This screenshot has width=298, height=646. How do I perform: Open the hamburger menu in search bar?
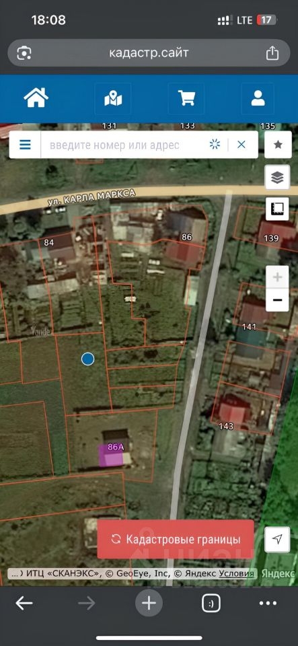click(25, 145)
